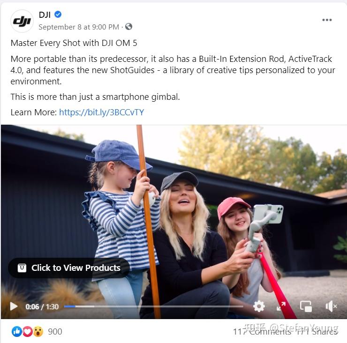Open the bit.ly/3BCCvTY link

(x=102, y=112)
